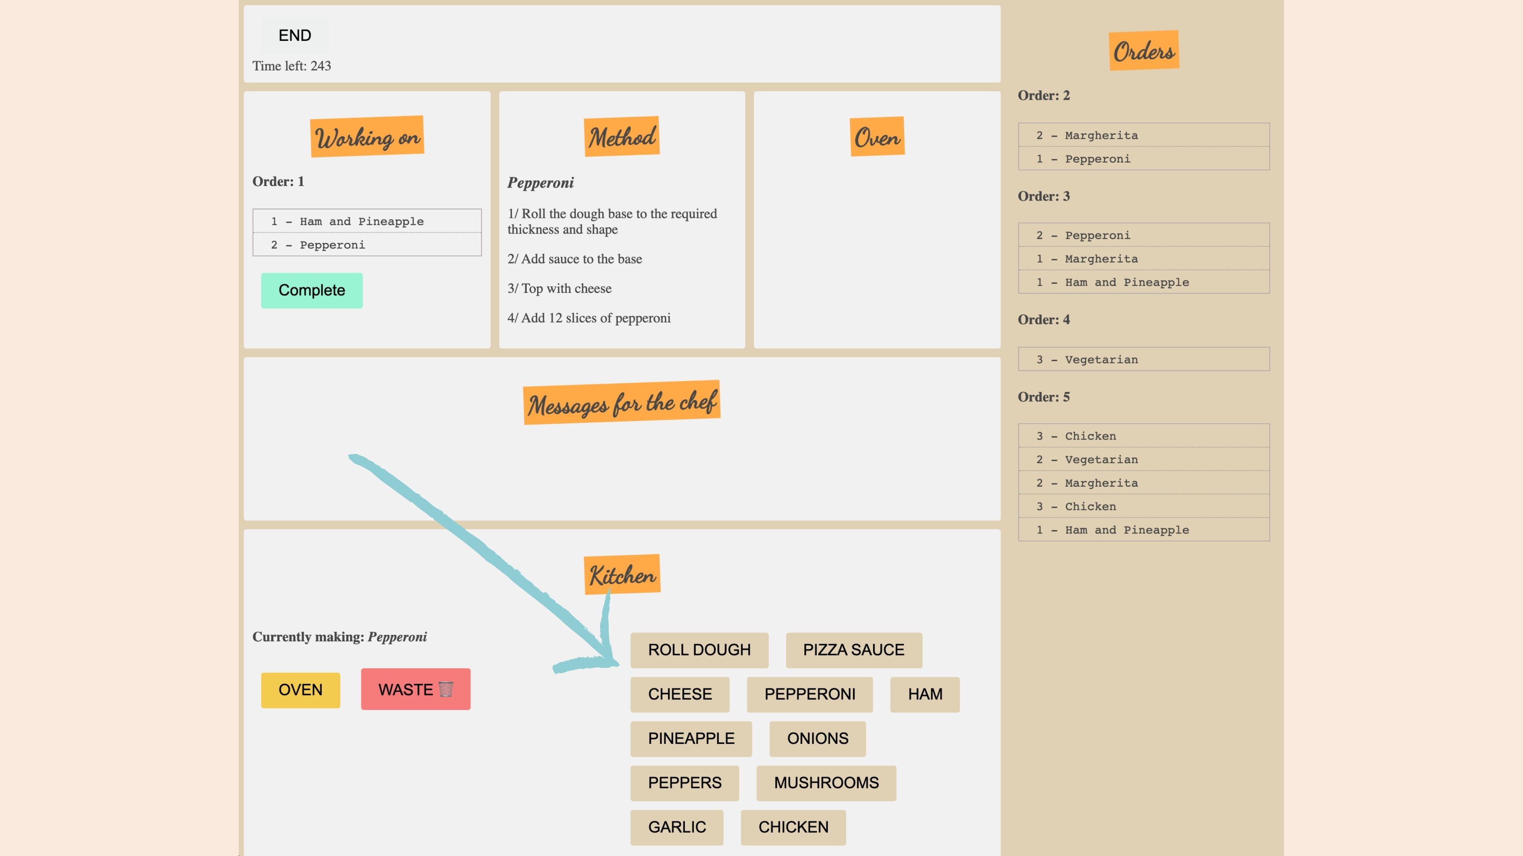Click Margherita row in Order 2
Screen dimensions: 1523x856
[x=1143, y=135]
